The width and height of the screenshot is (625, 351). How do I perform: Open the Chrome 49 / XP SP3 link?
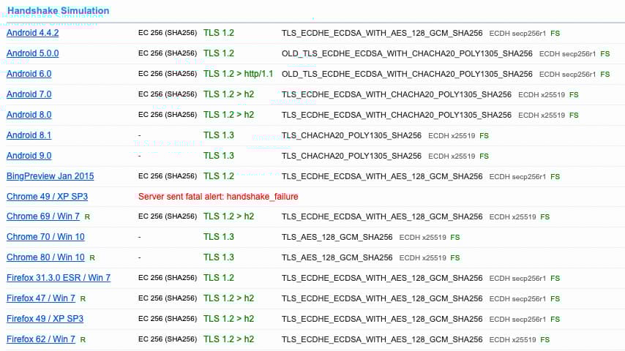[47, 197]
